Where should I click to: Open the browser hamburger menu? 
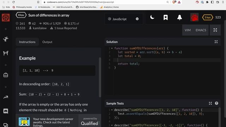[223, 2]
